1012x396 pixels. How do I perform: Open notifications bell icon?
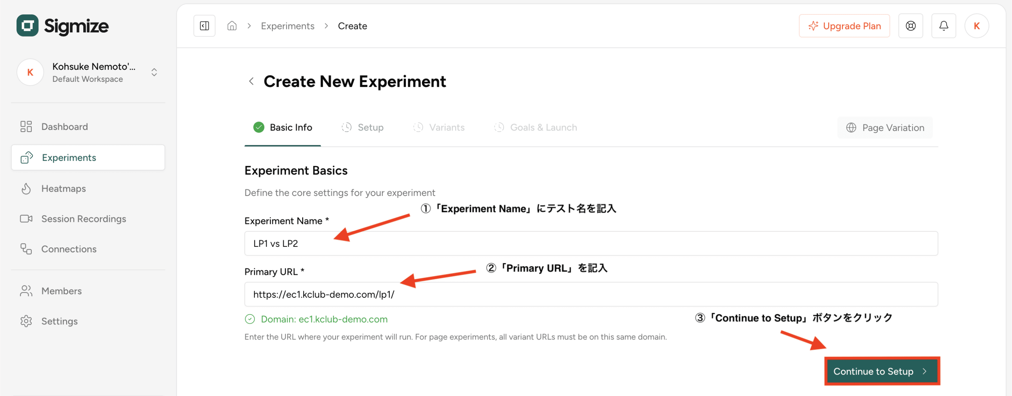(943, 26)
